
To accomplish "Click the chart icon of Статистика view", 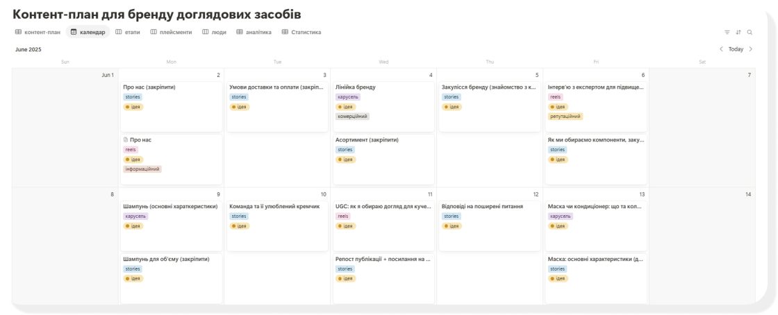I will coord(285,32).
